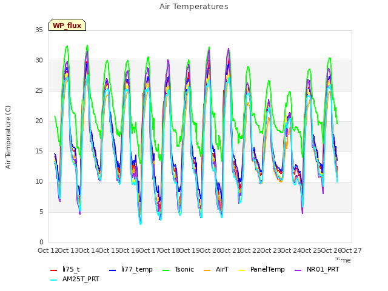
Task: Click the orange AirT legend swatch
Action: (207, 270)
